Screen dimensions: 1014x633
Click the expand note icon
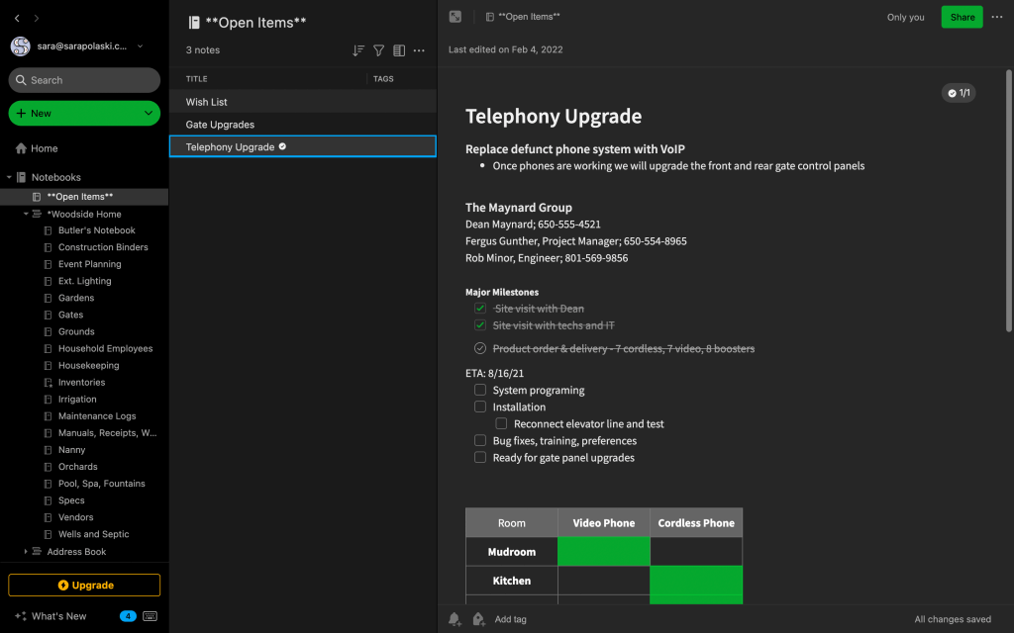[x=456, y=17]
